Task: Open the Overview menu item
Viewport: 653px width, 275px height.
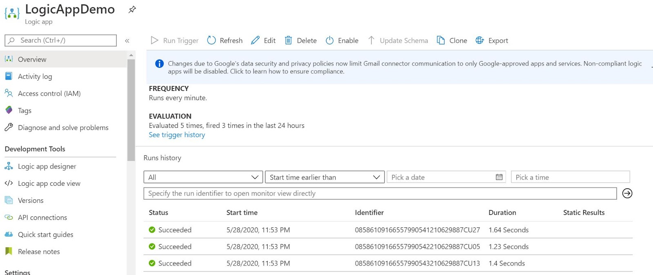Action: 63,59
